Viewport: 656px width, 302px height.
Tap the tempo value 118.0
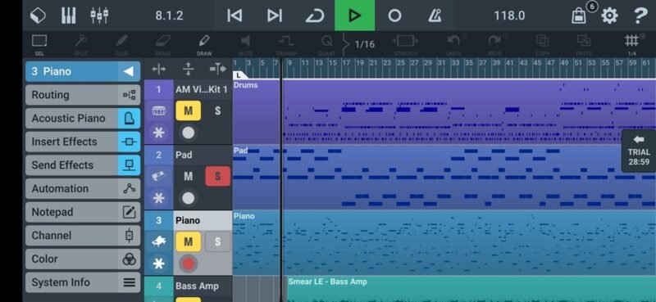pos(509,16)
